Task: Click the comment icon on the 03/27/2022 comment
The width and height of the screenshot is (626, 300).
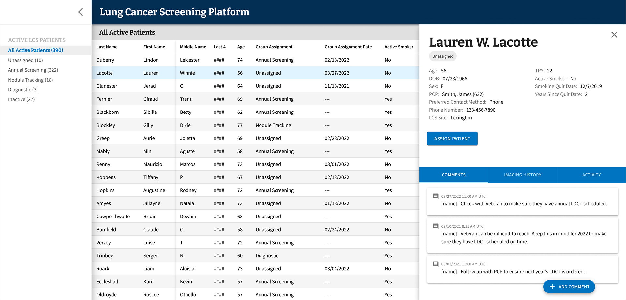Action: click(435, 196)
